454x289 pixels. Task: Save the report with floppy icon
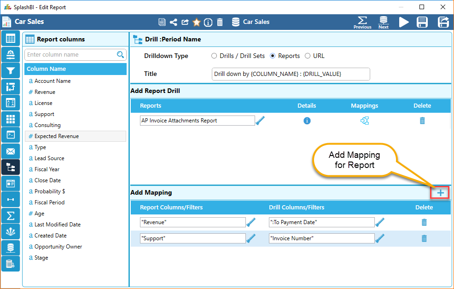[x=422, y=22]
